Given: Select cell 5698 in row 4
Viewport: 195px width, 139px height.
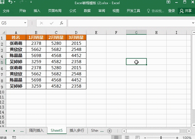Looking at the screenshot, I should click(x=36, y=56).
